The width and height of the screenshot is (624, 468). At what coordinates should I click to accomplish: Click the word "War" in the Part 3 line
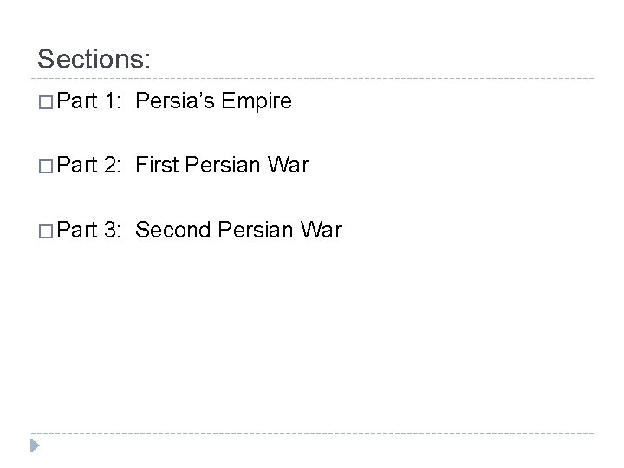[x=321, y=230]
